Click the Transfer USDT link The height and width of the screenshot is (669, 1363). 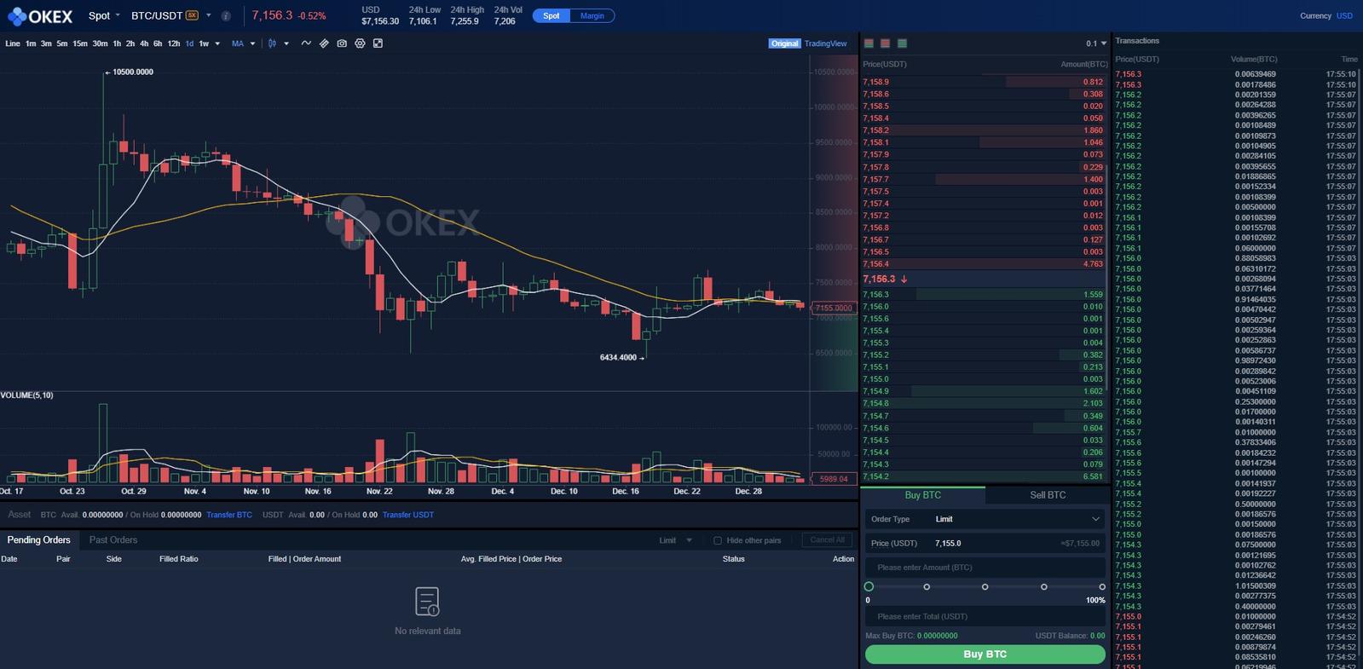408,515
